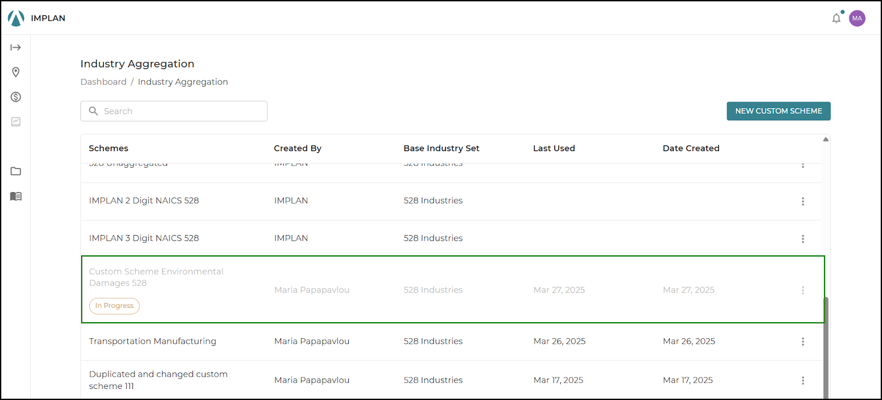
Task: Open the chart results icon in sidebar
Action: point(16,122)
